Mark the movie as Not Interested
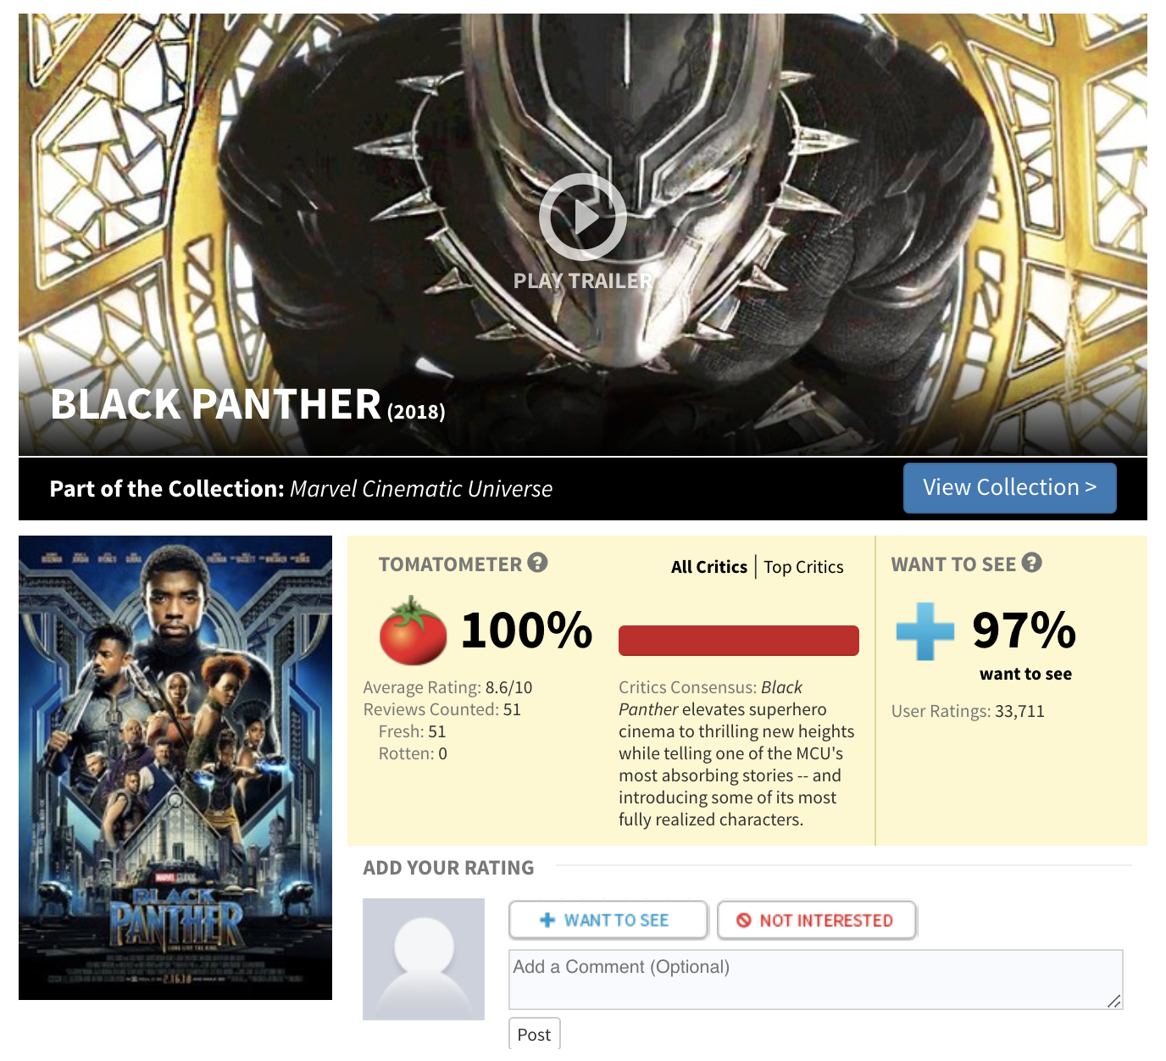The height and width of the screenshot is (1061, 1166). pyautogui.click(x=816, y=919)
